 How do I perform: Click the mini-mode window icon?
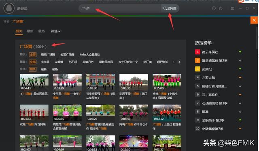(233, 8)
